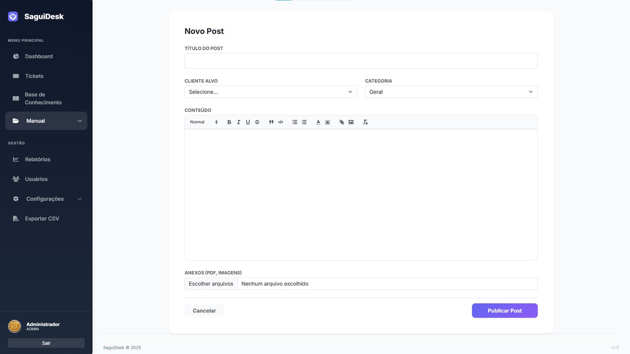Insert a hyperlink in content
Screen dimensions: 630x354
[x=341, y=122]
